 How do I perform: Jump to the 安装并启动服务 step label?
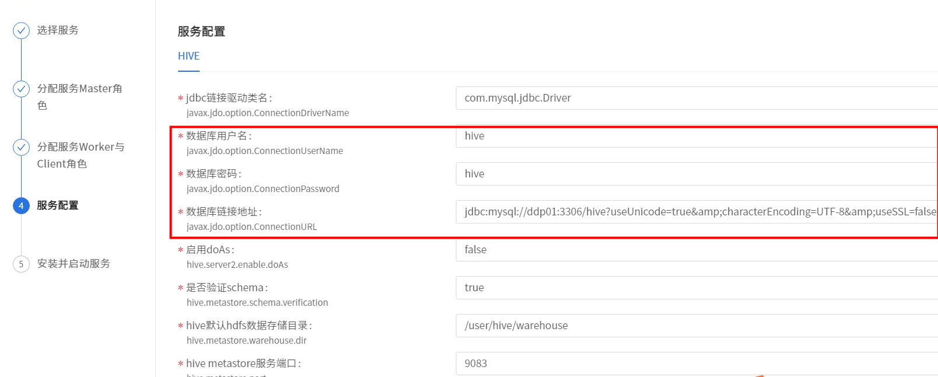74,264
